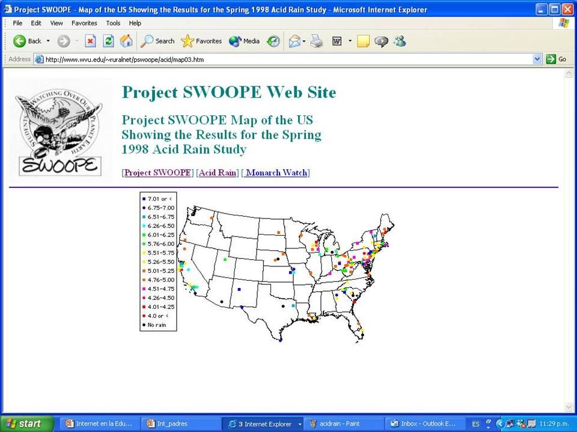
Task: Click the '4.26-4.50' legend entry
Action: click(x=158, y=298)
